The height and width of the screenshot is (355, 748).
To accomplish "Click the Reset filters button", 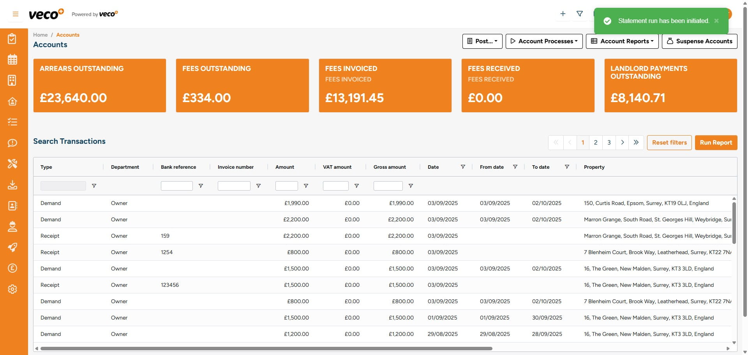I will 669,143.
